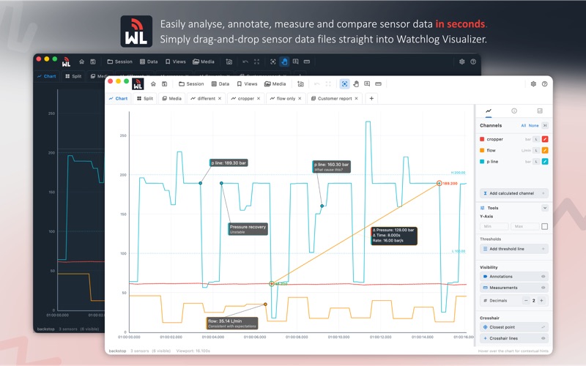
Task: Open the Media menu in front window toolbar
Action: point(275,84)
